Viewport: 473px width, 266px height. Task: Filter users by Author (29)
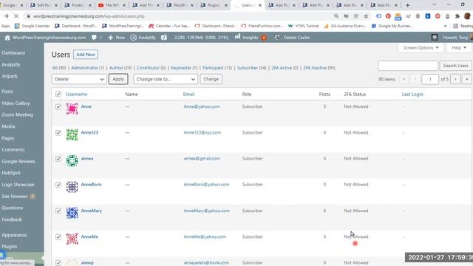coord(120,68)
